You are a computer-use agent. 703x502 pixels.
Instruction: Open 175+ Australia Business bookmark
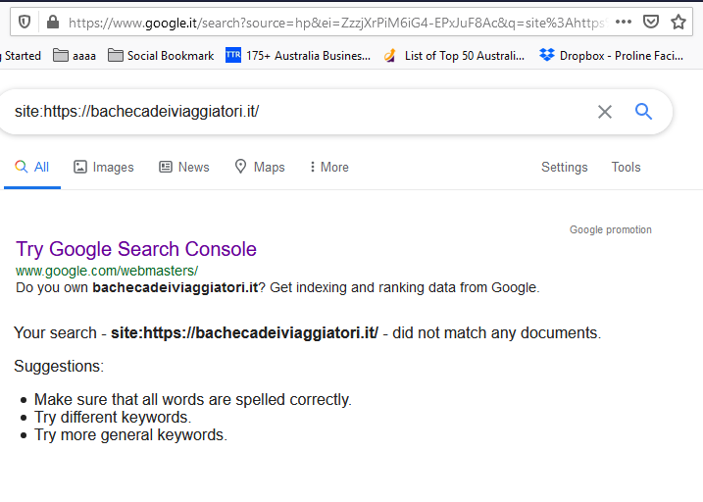pyautogui.click(x=298, y=56)
